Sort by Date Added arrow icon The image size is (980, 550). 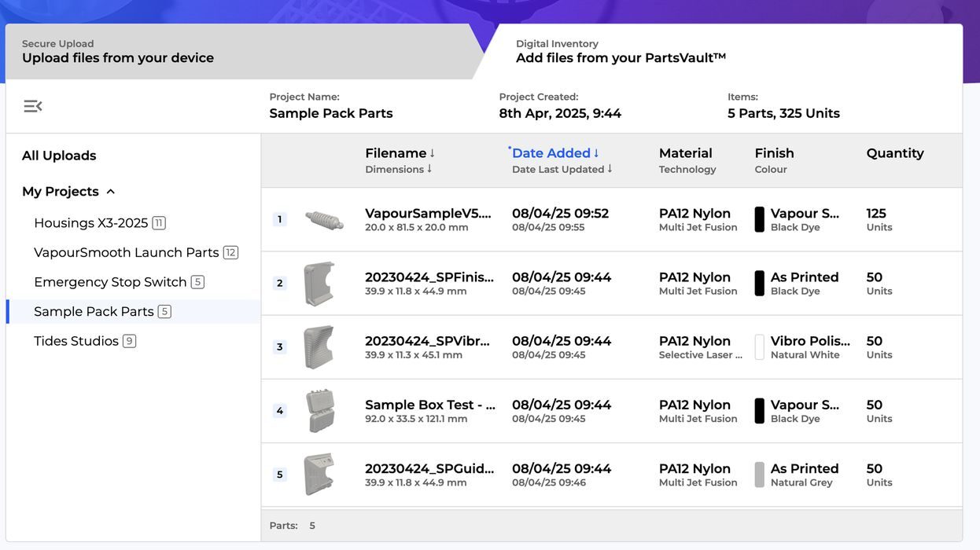click(596, 153)
